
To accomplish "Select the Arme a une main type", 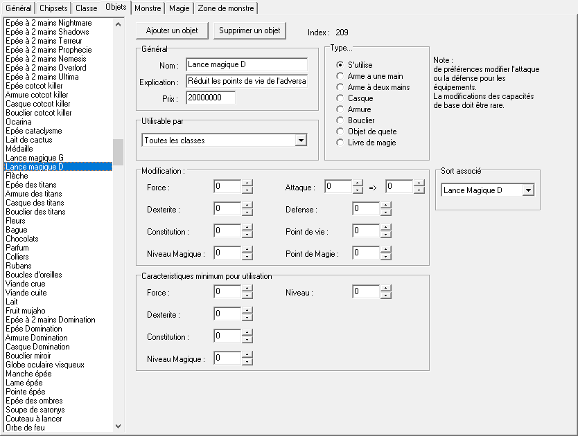I will tap(340, 76).
